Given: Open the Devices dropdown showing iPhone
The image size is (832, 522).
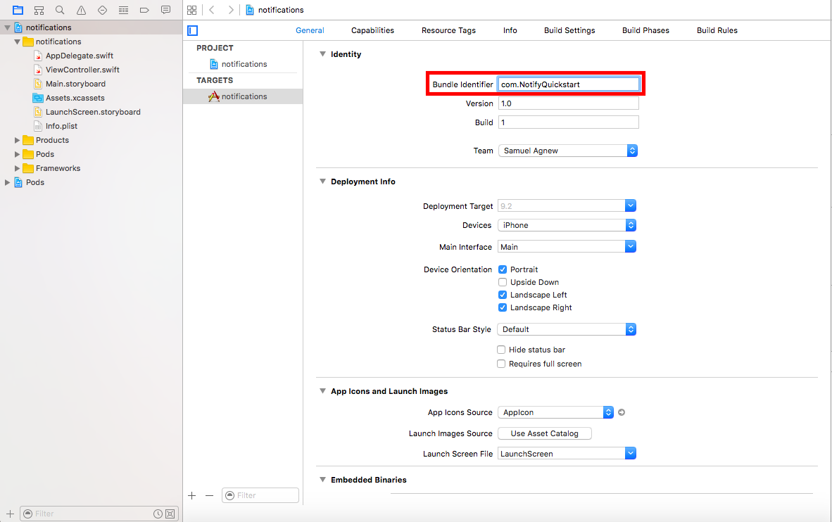Looking at the screenshot, I should click(x=567, y=225).
